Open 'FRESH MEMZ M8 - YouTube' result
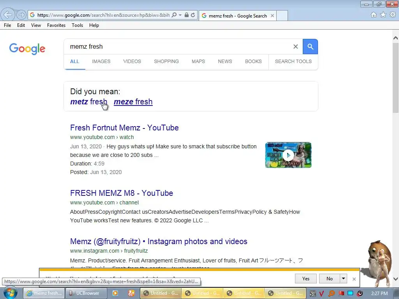399x299 pixels. 122,193
